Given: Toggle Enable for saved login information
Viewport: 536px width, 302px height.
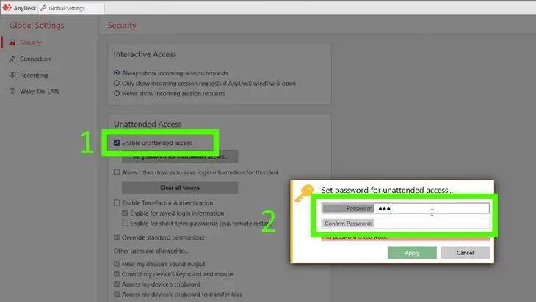Looking at the screenshot, I should [125, 213].
